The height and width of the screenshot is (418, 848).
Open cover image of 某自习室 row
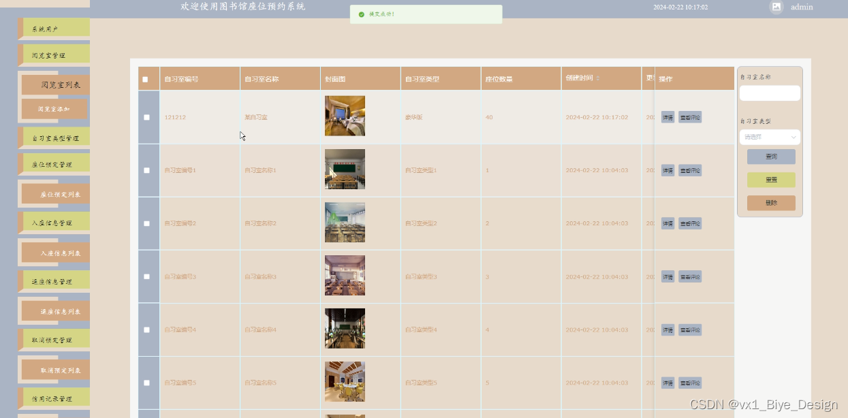[x=345, y=116]
